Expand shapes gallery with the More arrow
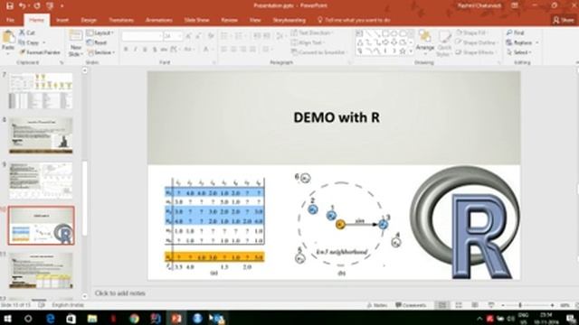The height and width of the screenshot is (325, 579). pyautogui.click(x=411, y=51)
